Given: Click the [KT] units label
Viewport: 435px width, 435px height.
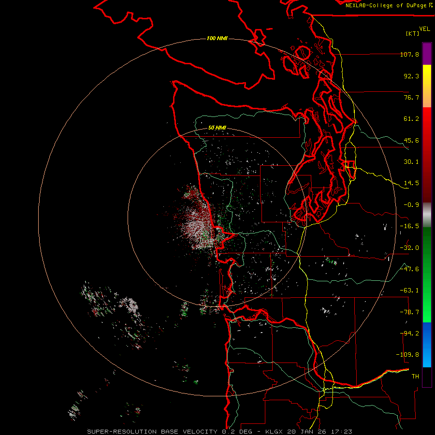Looking at the screenshot, I should [413, 33].
